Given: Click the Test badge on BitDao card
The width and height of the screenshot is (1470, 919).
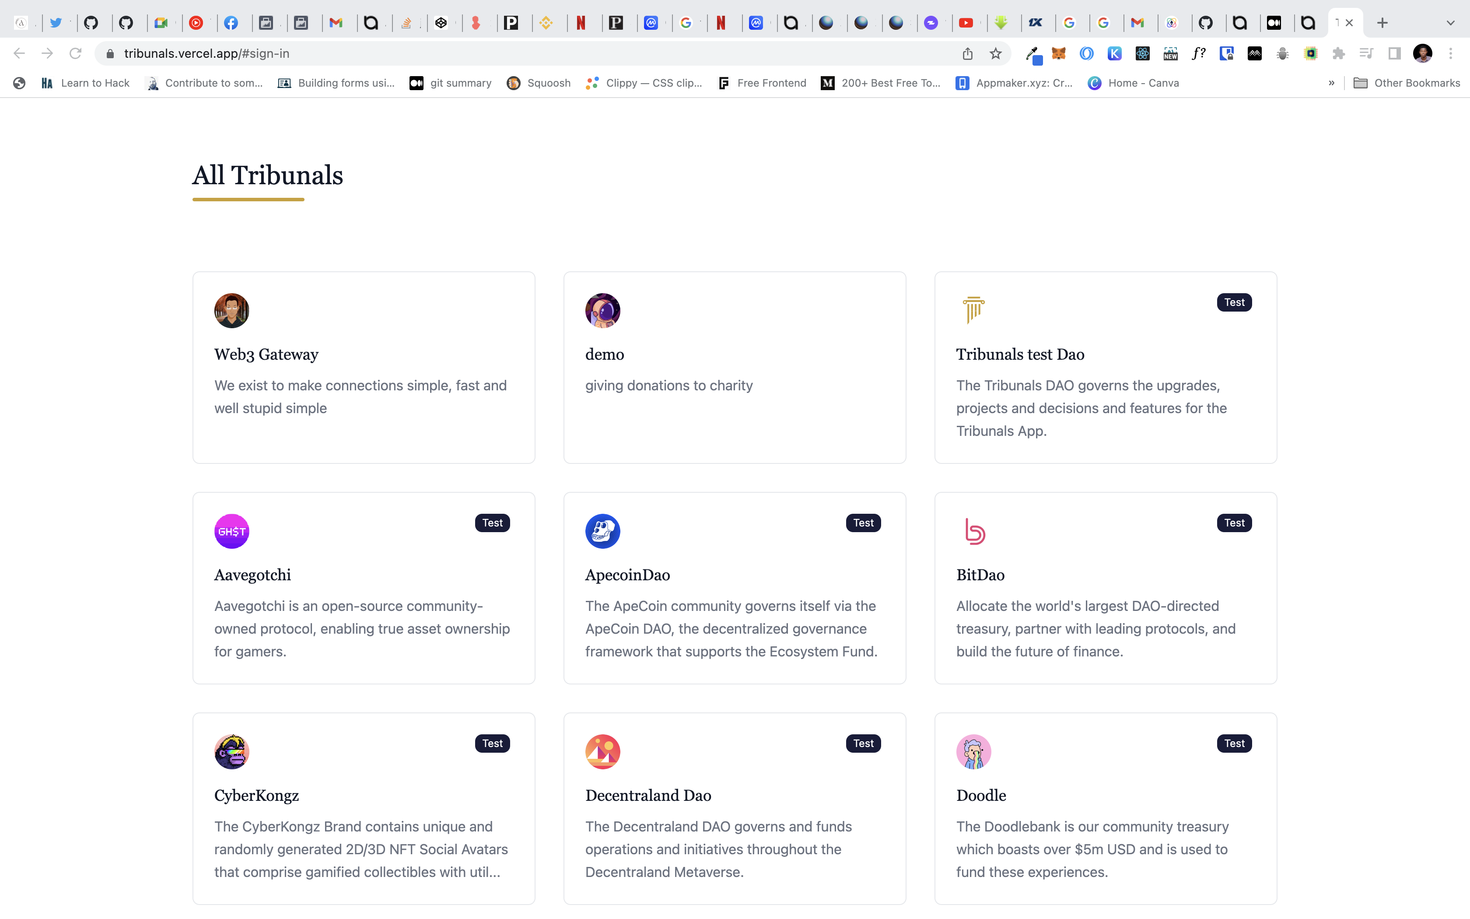Looking at the screenshot, I should 1234,523.
